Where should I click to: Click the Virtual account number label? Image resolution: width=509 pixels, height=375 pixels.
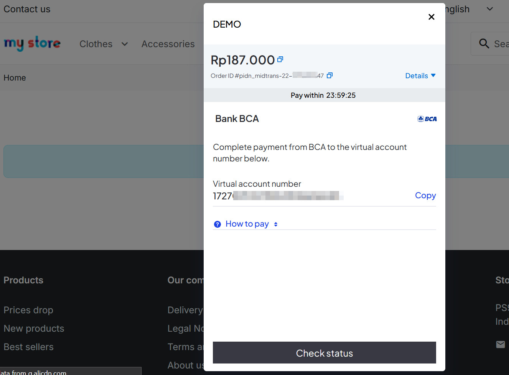(257, 184)
